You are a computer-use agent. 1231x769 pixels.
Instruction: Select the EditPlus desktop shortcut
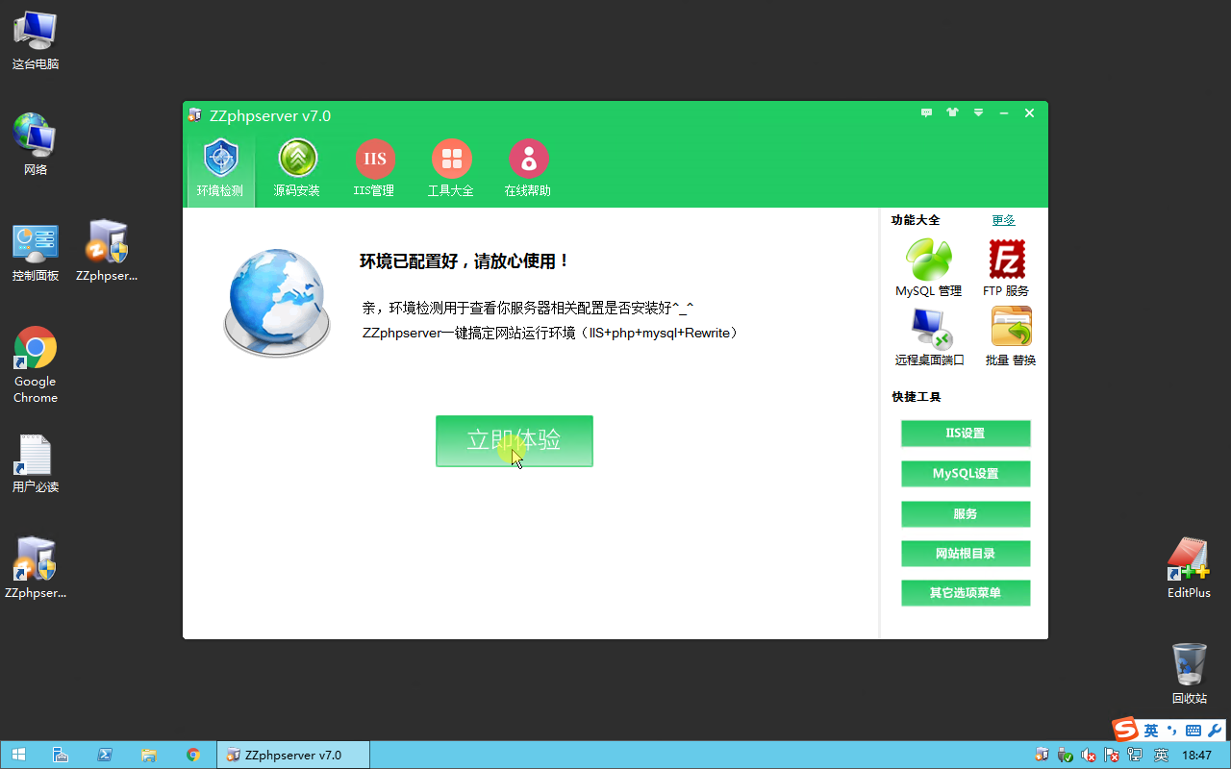[x=1189, y=568]
